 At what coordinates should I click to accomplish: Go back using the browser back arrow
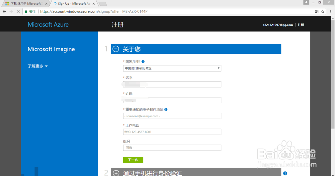4,11
